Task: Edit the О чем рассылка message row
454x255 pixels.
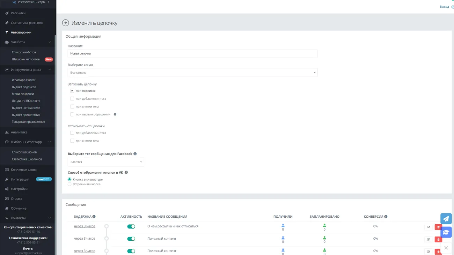Action: click(429, 227)
